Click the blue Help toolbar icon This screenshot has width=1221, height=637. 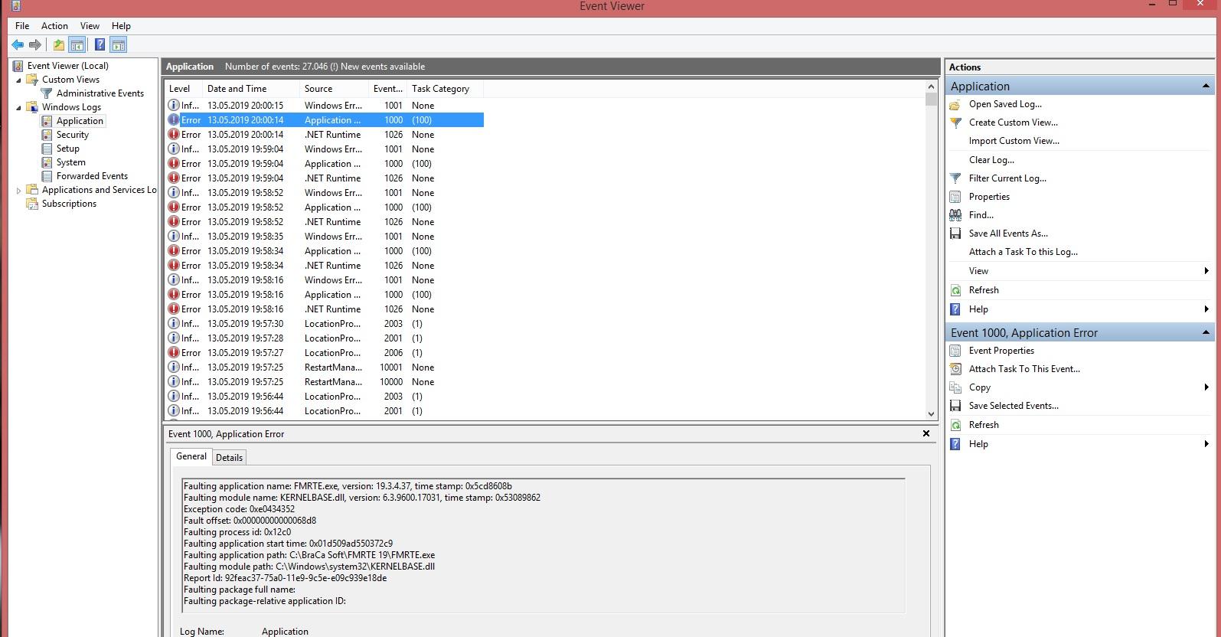coord(100,44)
